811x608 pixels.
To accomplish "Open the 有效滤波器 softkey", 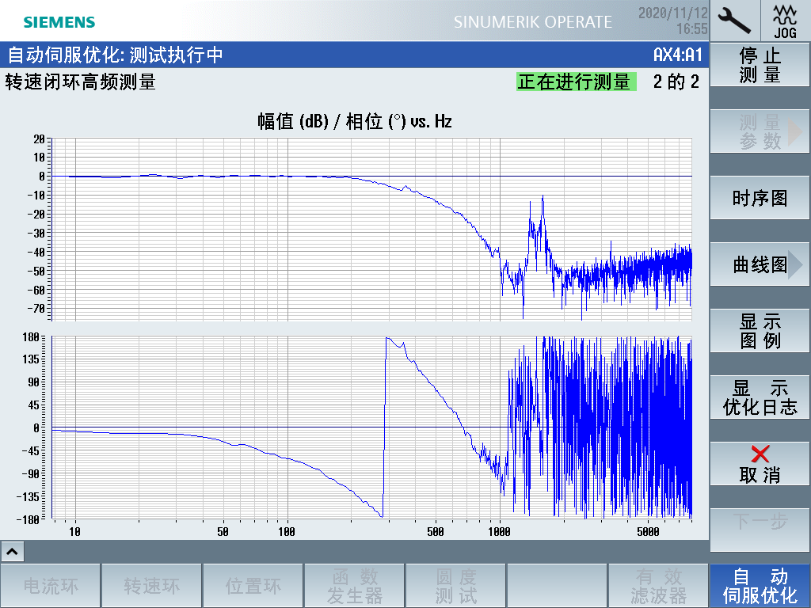I will 658,586.
